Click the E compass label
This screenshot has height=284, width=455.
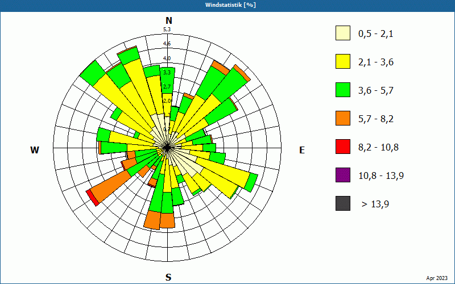tap(302, 150)
